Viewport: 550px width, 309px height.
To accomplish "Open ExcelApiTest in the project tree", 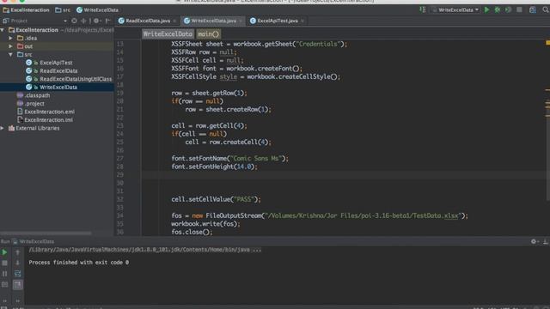I will [x=56, y=63].
